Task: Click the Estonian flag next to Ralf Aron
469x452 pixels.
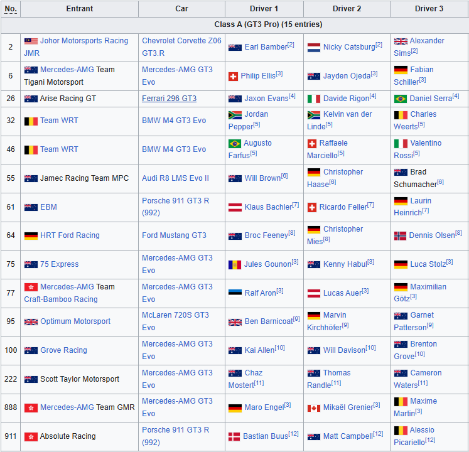Action: coord(235,293)
